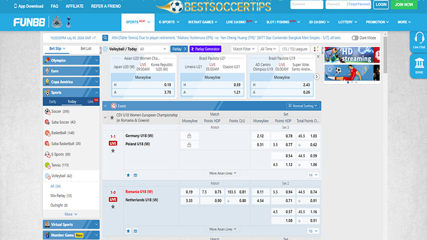This screenshot has height=240, width=427.
Task: Expand More Asian Lines under Germany match
Action: pos(223,173)
